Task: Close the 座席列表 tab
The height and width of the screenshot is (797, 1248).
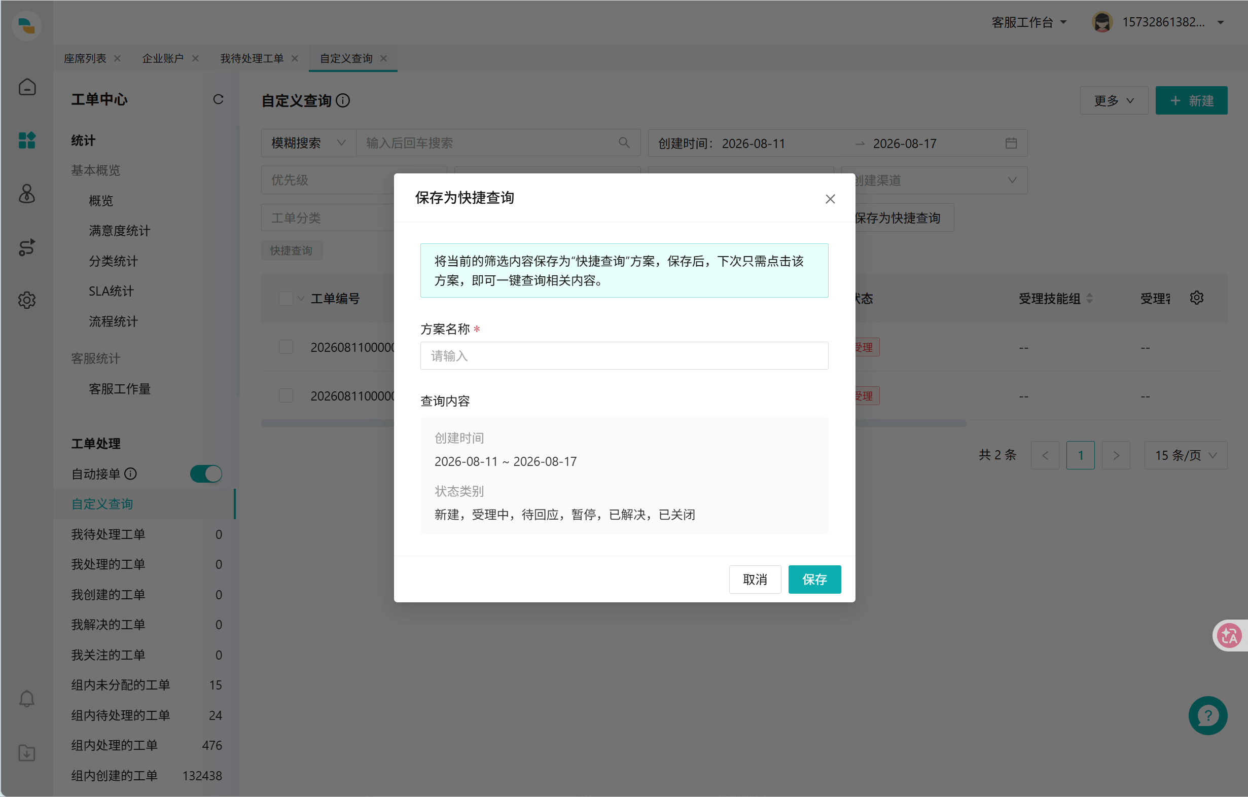Action: point(118,58)
